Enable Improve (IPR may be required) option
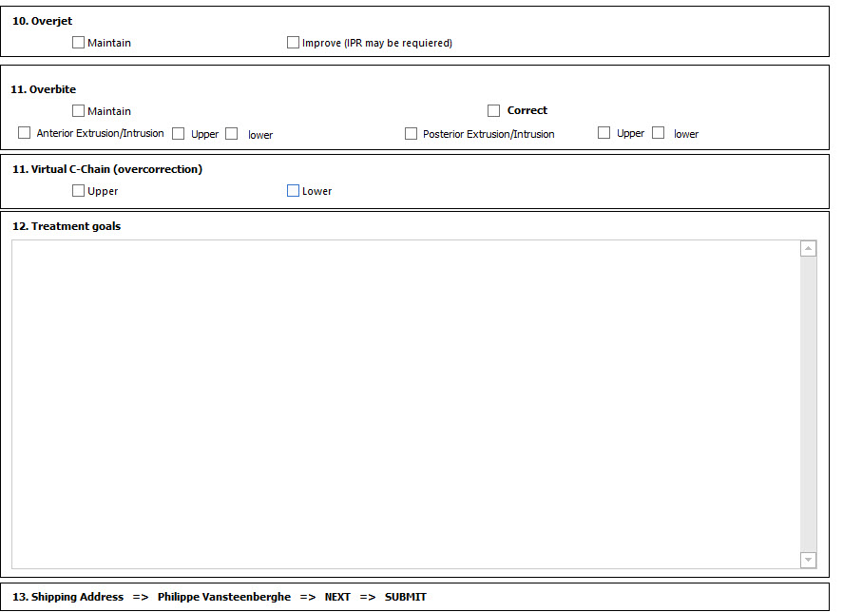Viewport: 843px width, 612px height. 294,43
